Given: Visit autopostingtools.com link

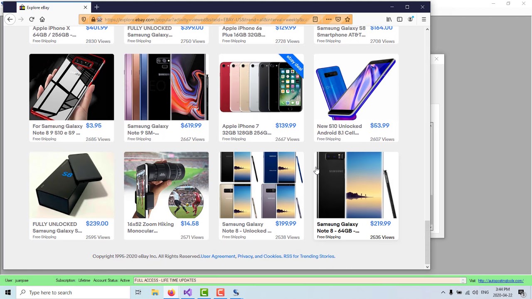Looking at the screenshot, I should tap(501, 281).
